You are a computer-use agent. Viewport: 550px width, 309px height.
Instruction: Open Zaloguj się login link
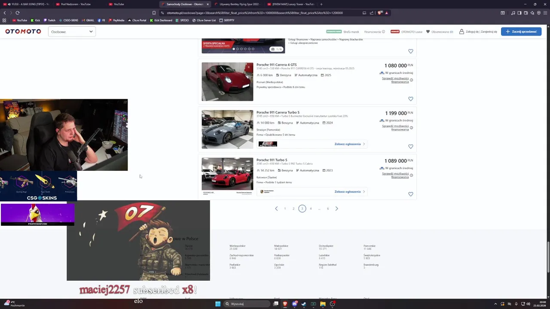pyautogui.click(x=473, y=32)
